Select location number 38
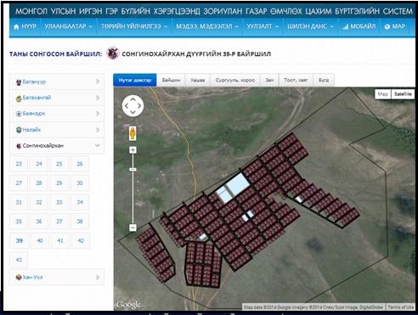Screen dimensions: 418x315 tap(80, 222)
